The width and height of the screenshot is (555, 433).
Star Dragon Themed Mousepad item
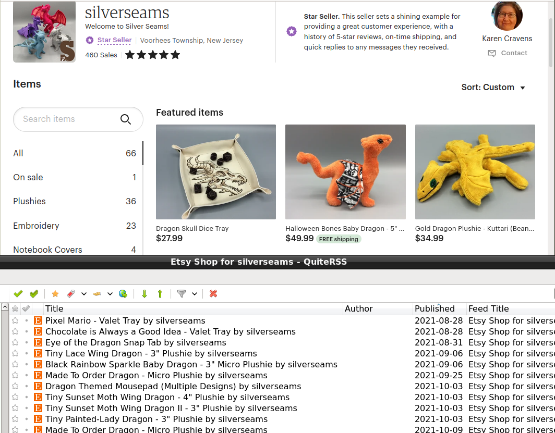15,386
